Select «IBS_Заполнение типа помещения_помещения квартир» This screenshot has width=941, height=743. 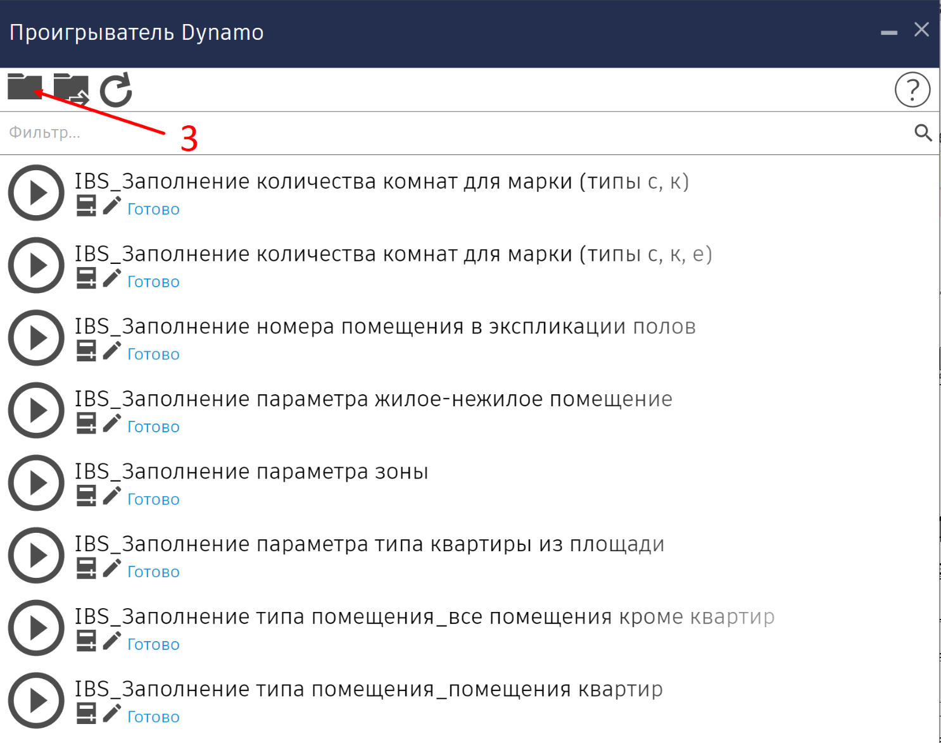(369, 689)
